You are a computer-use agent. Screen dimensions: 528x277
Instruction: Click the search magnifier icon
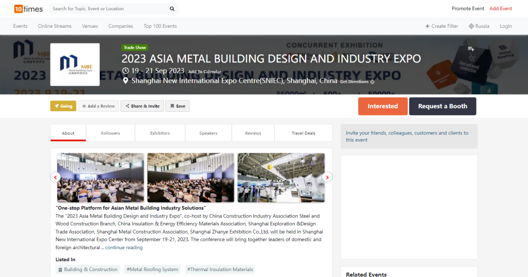(172, 9)
